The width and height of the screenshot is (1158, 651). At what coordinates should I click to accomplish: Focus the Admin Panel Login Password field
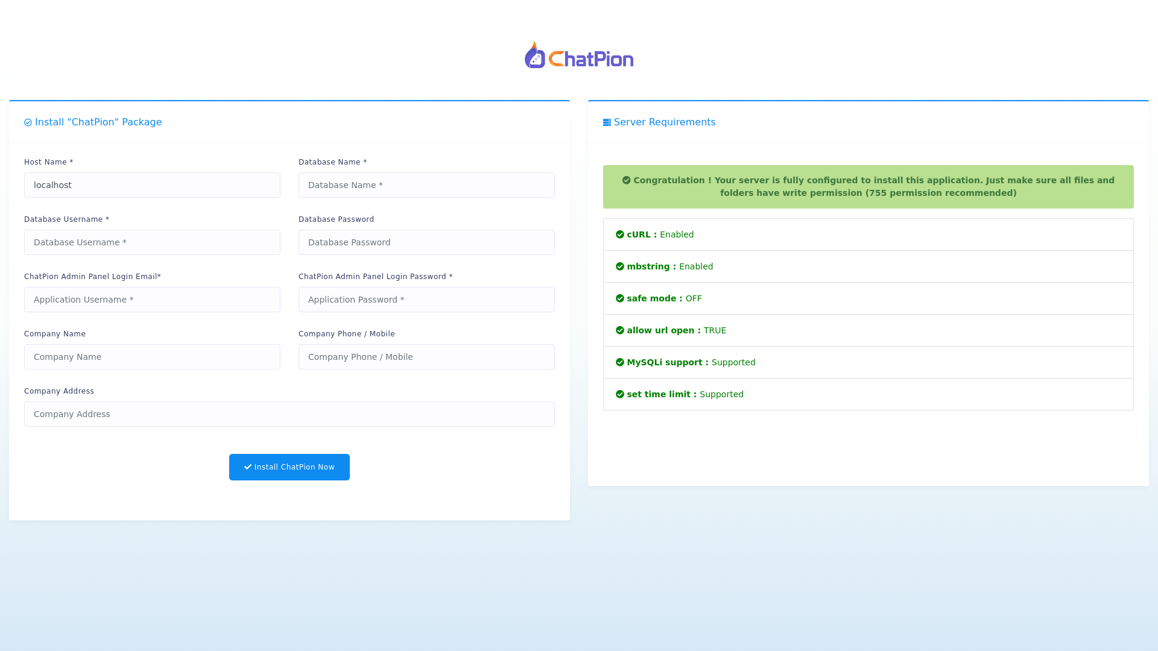point(426,300)
